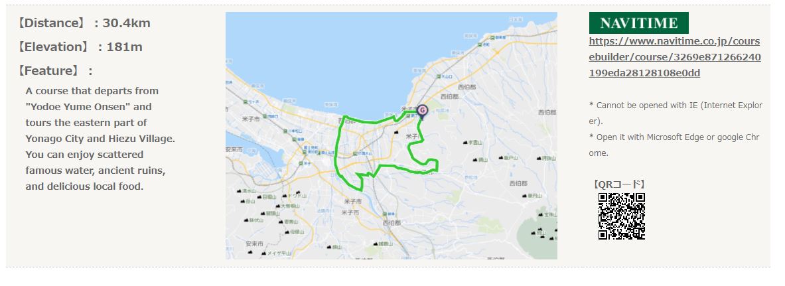Click the green cycling route line
Image resolution: width=785 pixels, height=286 pixels.
[337, 150]
